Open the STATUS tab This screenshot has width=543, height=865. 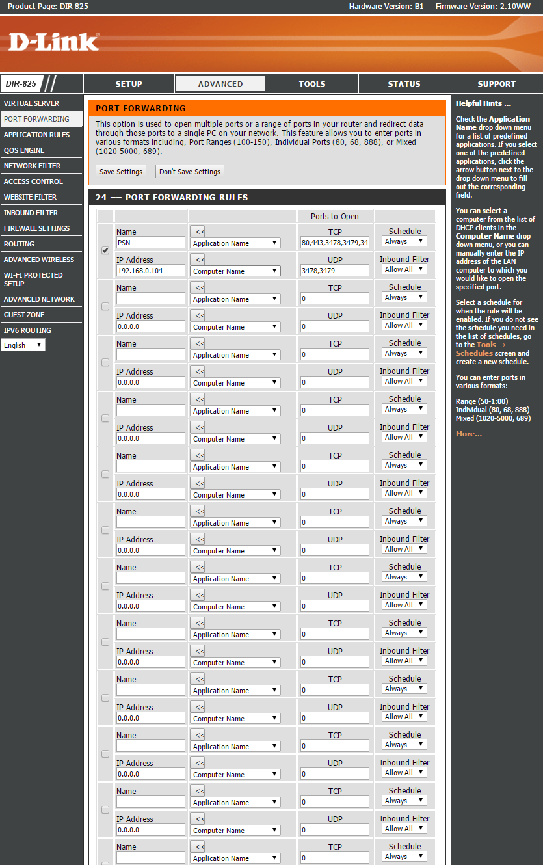404,84
